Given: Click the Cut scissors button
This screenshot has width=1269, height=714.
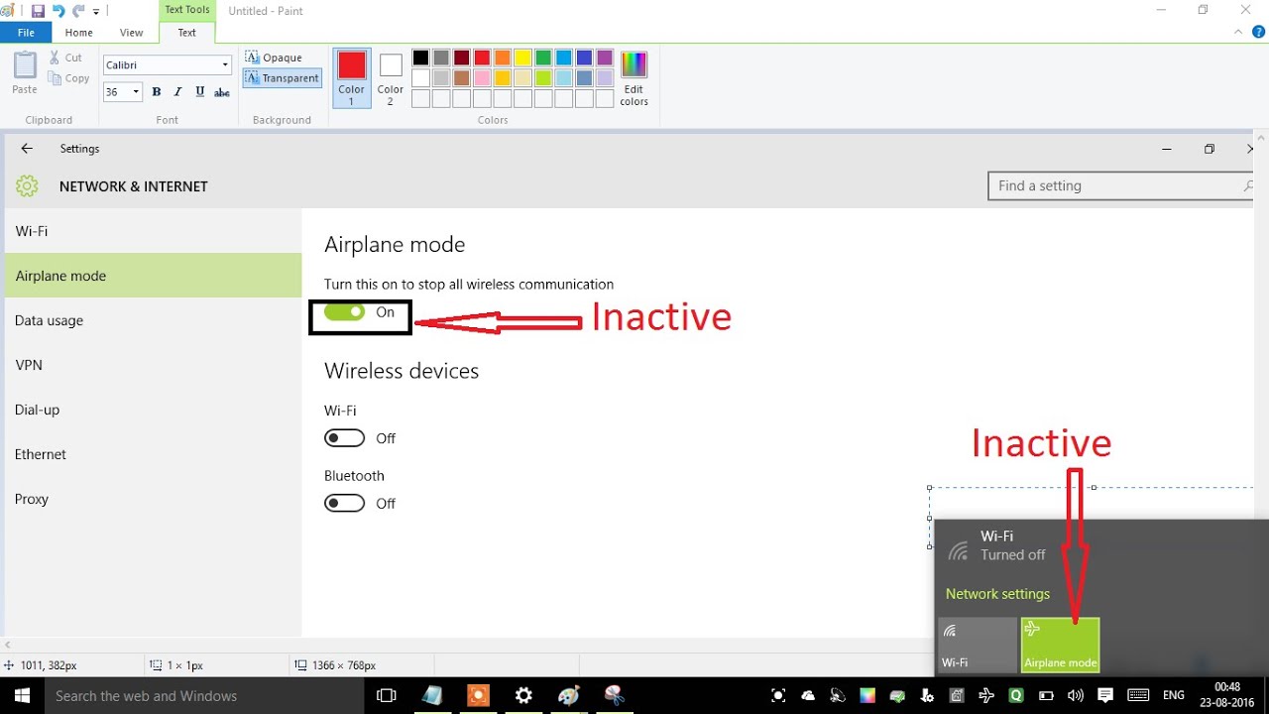Looking at the screenshot, I should [x=66, y=58].
